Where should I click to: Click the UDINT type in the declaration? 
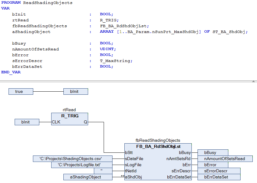pyautogui.click(x=107, y=49)
